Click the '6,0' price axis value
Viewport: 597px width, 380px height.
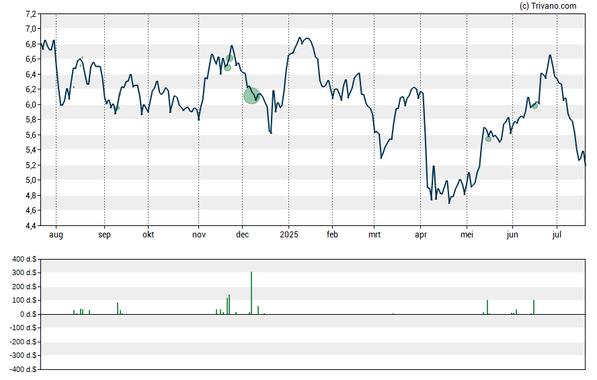[31, 105]
